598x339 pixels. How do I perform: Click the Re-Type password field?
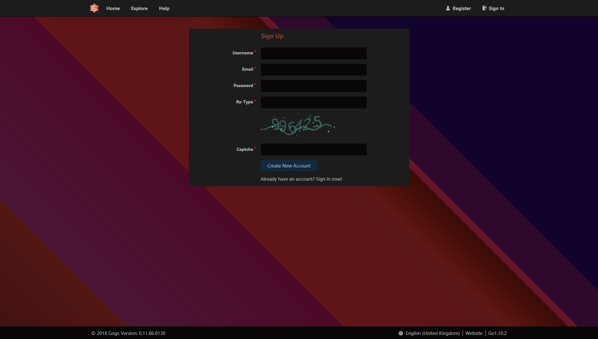[313, 102]
